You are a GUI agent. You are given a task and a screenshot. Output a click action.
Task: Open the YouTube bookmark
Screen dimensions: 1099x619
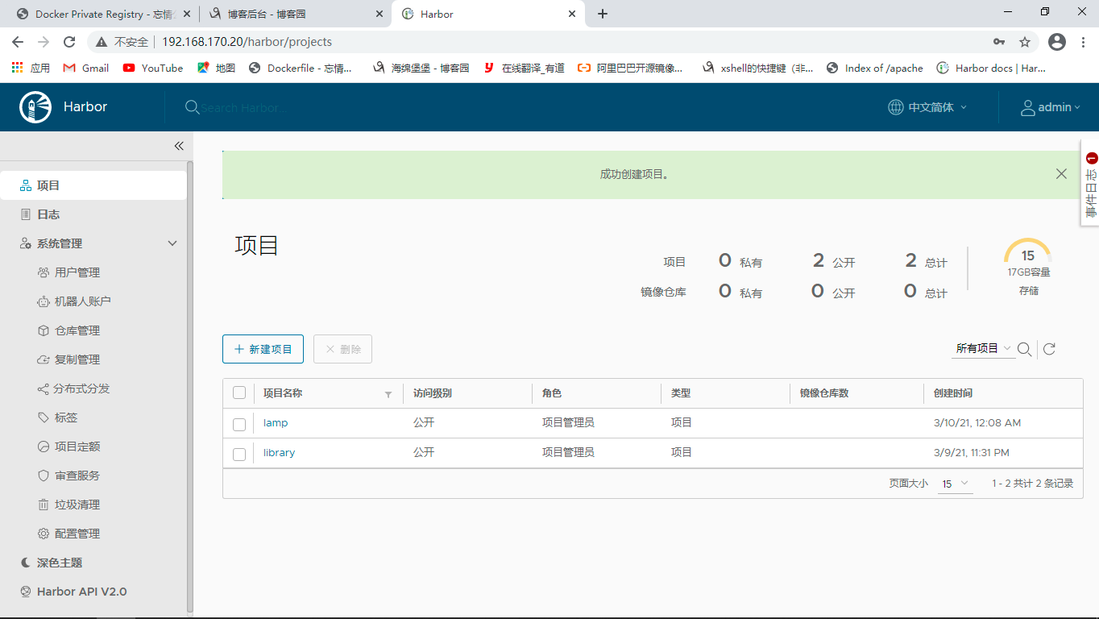coord(153,69)
